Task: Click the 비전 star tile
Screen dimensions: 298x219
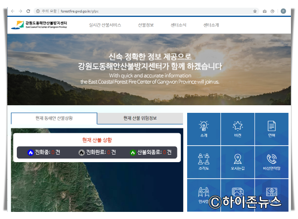Action: coord(238,129)
